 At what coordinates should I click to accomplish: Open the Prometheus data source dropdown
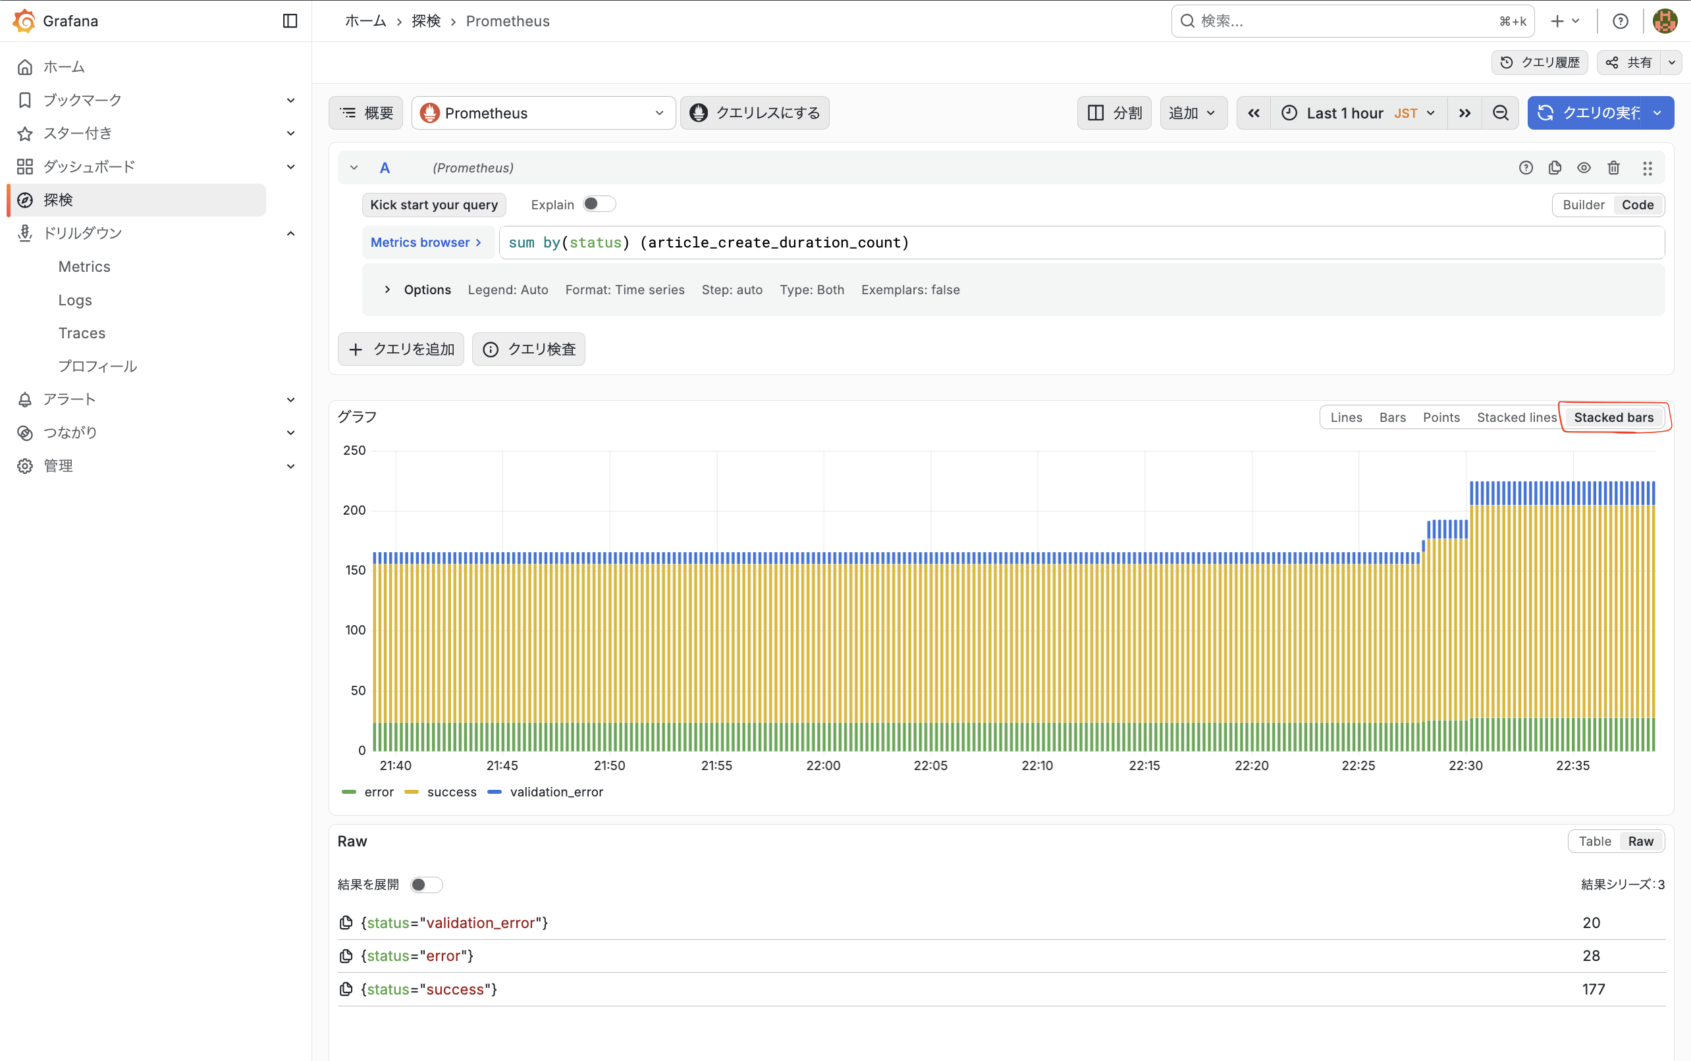(543, 113)
